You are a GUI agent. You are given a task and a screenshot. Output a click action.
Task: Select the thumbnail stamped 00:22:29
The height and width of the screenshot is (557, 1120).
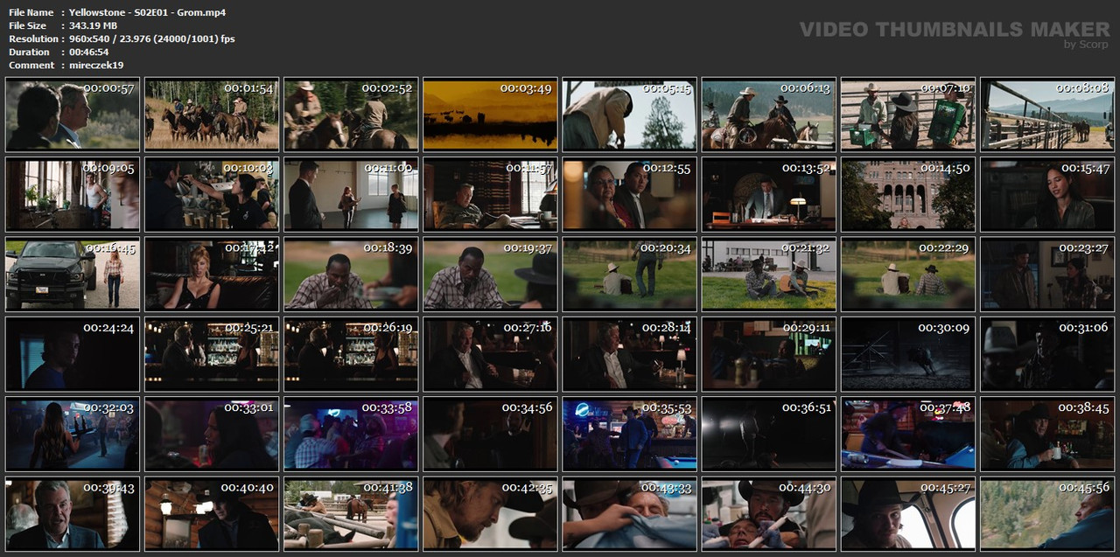[908, 275]
